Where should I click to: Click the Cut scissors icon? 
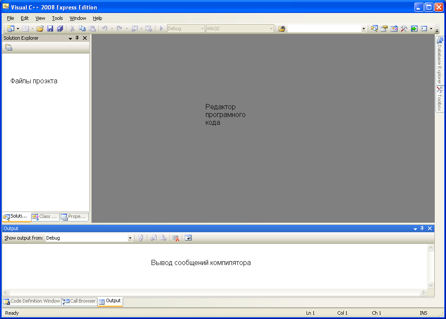click(72, 28)
